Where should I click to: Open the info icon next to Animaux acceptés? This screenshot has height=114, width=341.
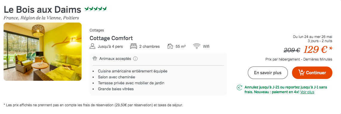coord(135,58)
